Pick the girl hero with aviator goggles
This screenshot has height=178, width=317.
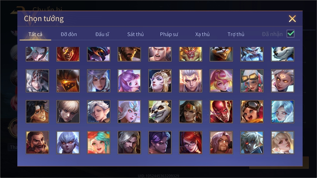tap(252, 112)
